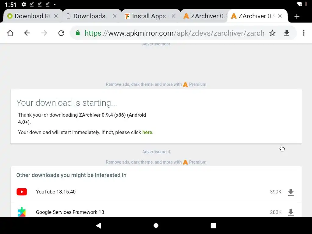312x234 pixels.
Task: Click the 283K count for Google Services
Action: pyautogui.click(x=275, y=212)
